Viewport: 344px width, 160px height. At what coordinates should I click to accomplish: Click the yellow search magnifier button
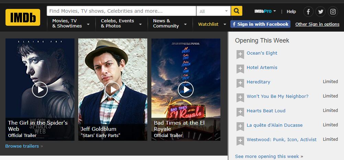(237, 11)
